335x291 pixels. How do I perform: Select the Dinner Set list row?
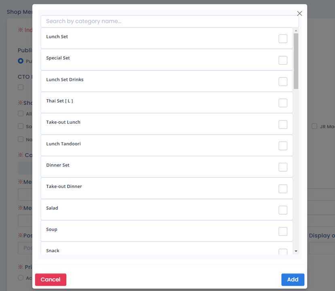pyautogui.click(x=162, y=167)
